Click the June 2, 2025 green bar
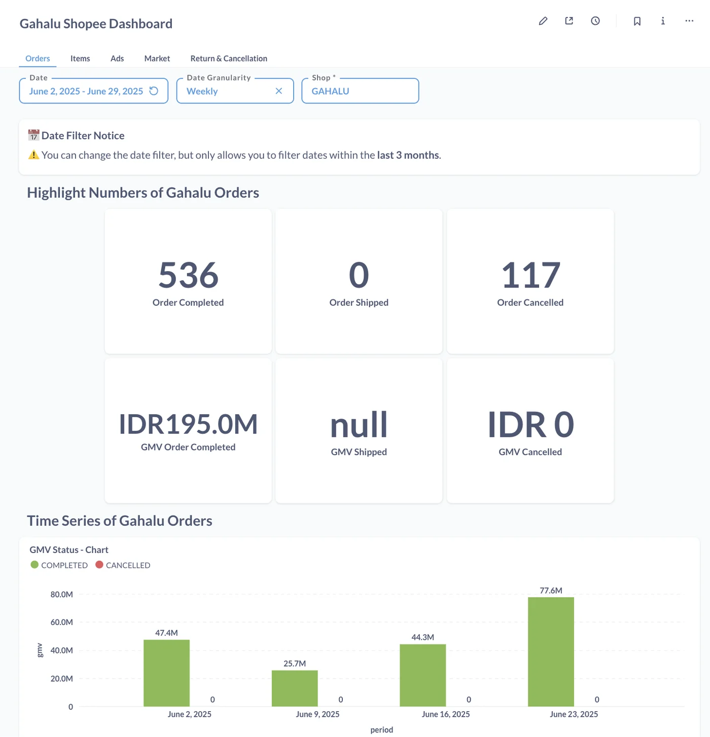The width and height of the screenshot is (710, 737). coord(166,673)
